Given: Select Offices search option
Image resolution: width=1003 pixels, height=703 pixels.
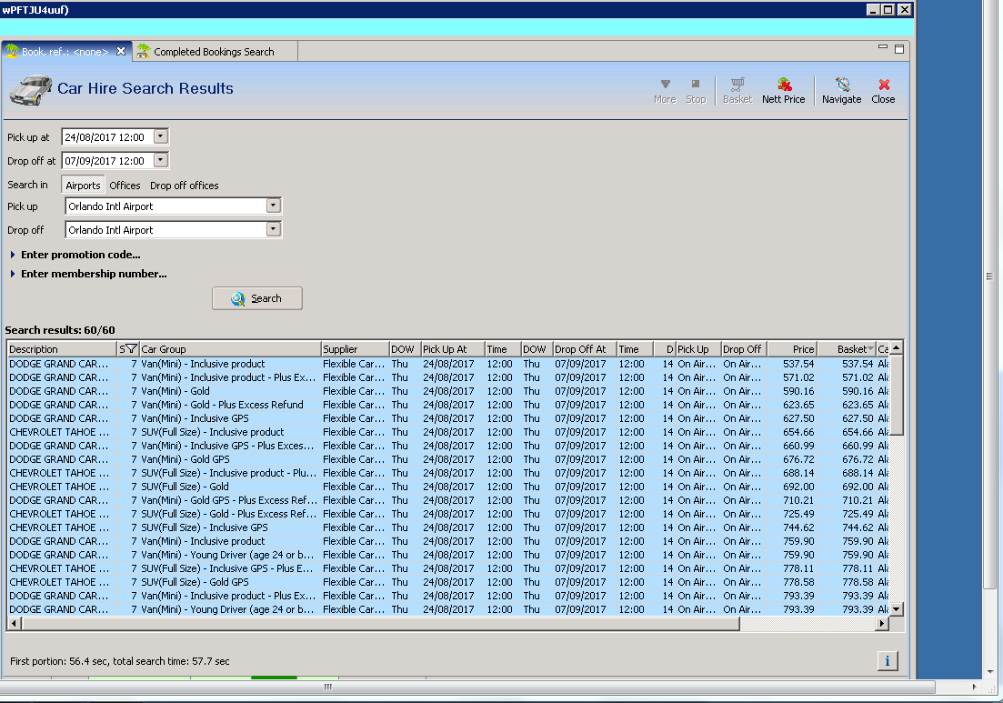Looking at the screenshot, I should [125, 185].
